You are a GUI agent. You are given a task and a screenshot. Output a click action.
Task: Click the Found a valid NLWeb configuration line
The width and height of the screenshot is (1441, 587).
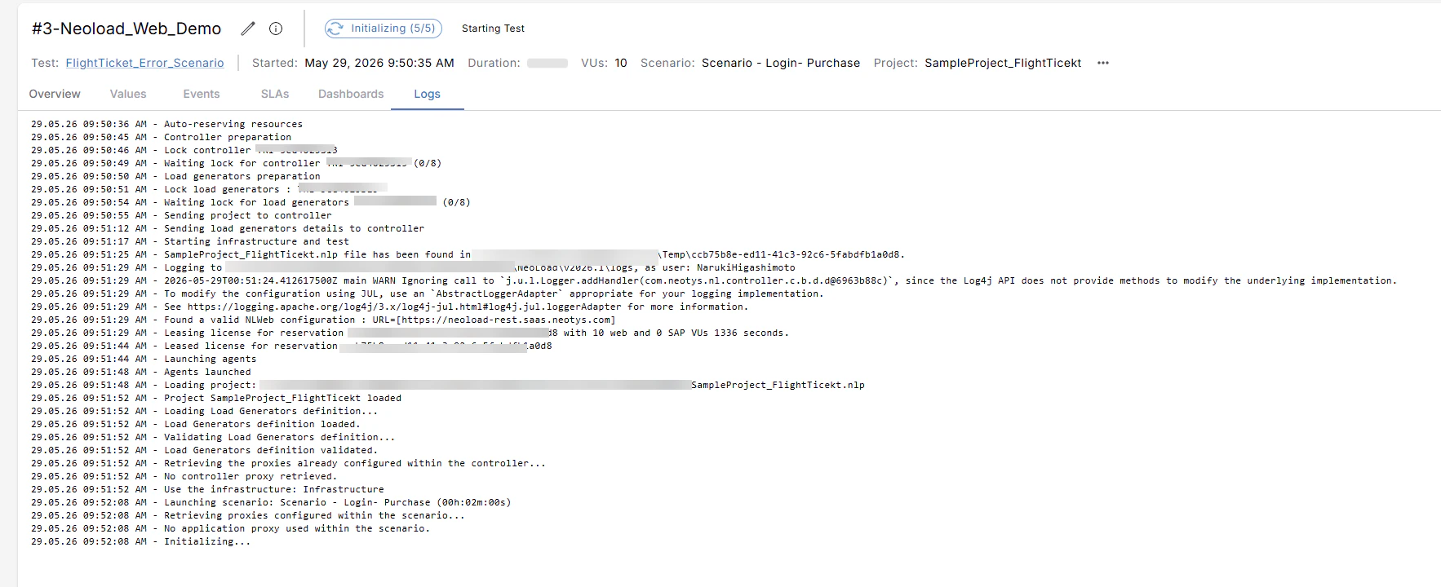pyautogui.click(x=323, y=320)
